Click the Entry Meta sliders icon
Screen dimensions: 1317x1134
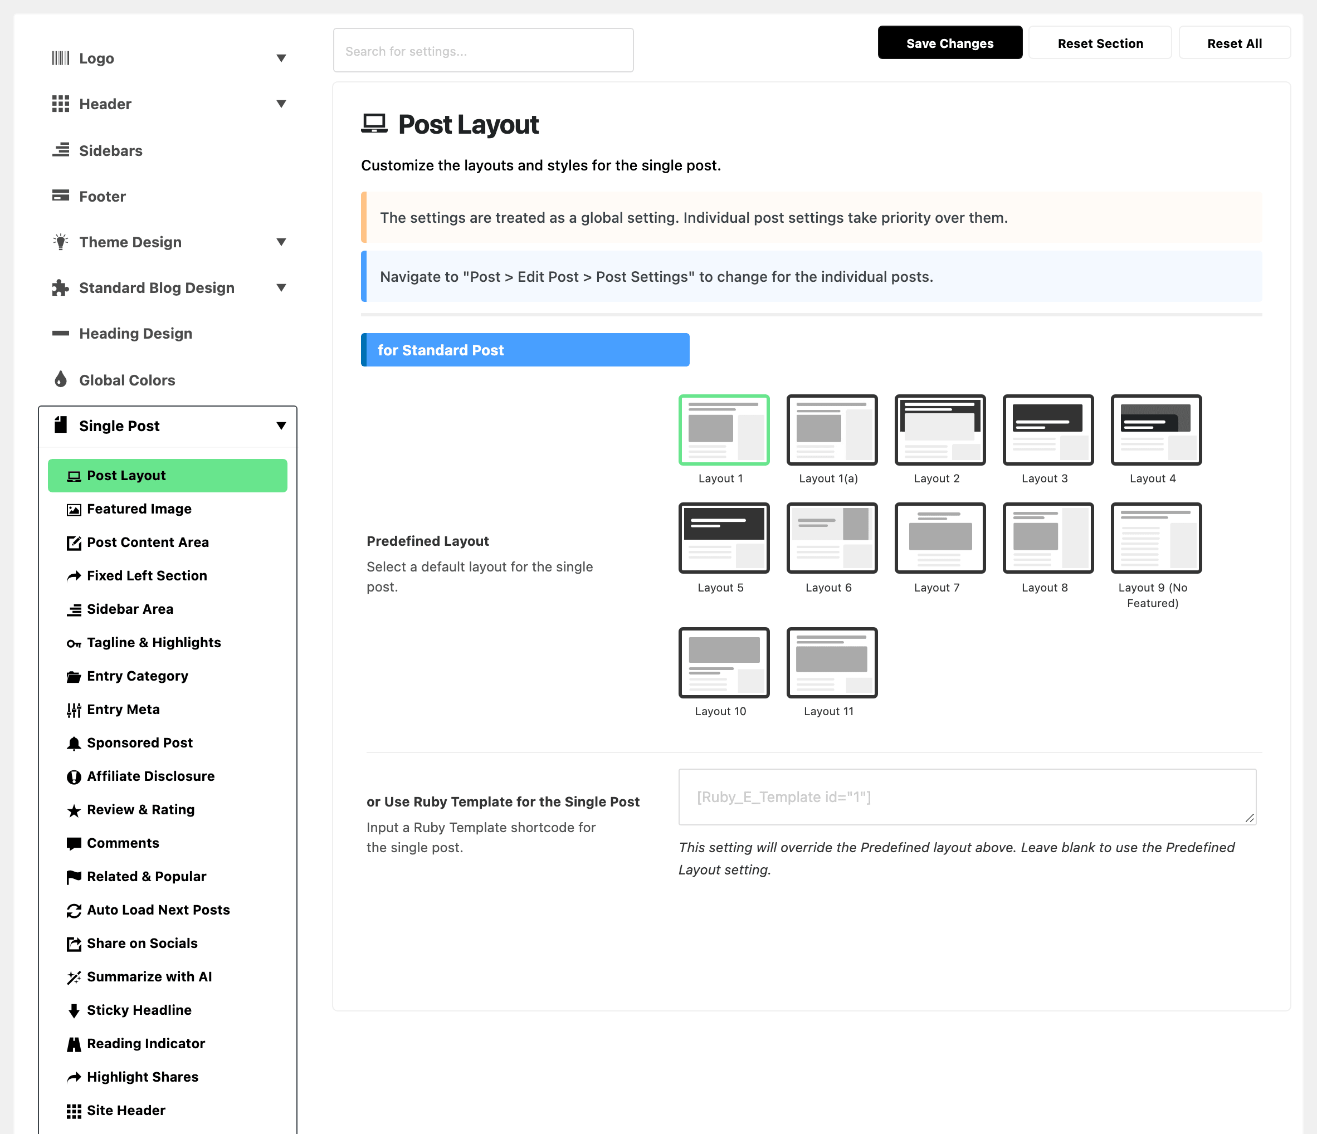pos(74,710)
